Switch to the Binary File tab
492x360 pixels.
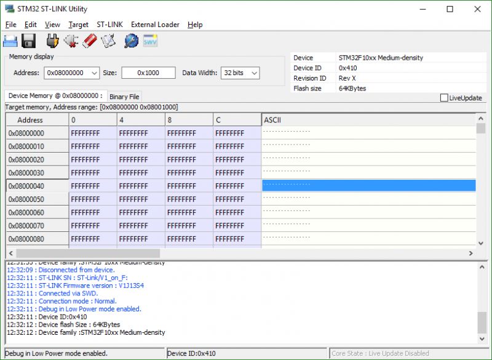123,97
